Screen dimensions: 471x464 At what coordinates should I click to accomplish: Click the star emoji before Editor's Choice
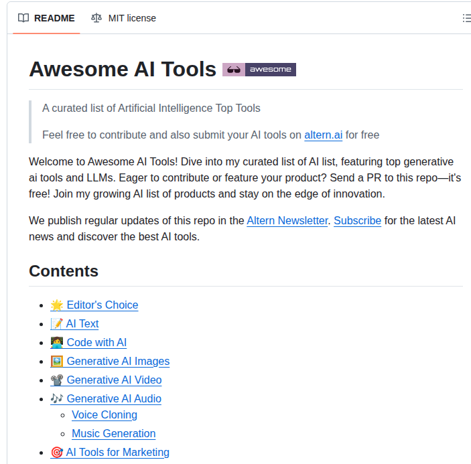coord(57,305)
